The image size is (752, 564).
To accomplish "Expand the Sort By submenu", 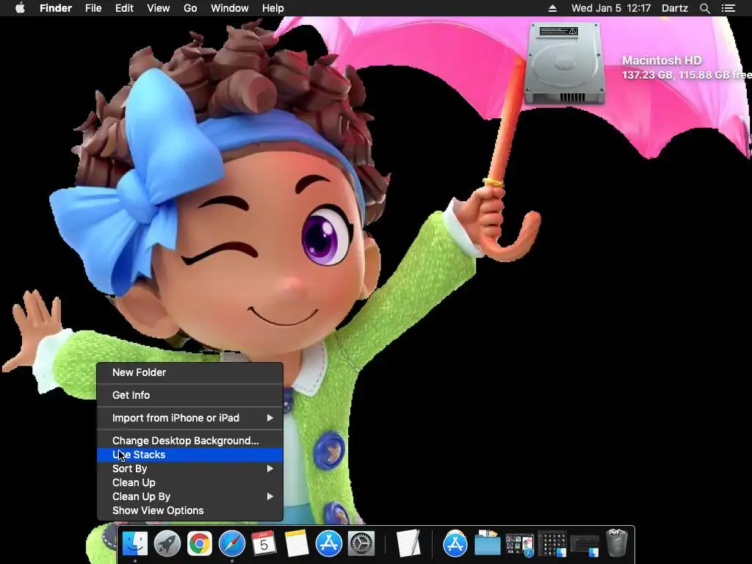I will (190, 469).
